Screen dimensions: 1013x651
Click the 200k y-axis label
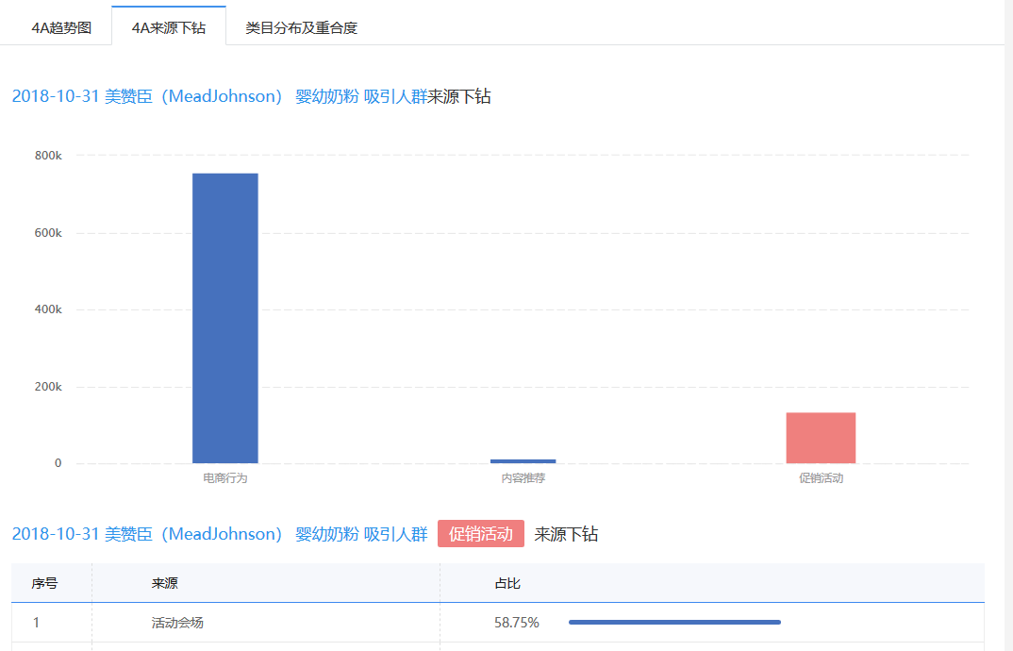click(x=48, y=387)
